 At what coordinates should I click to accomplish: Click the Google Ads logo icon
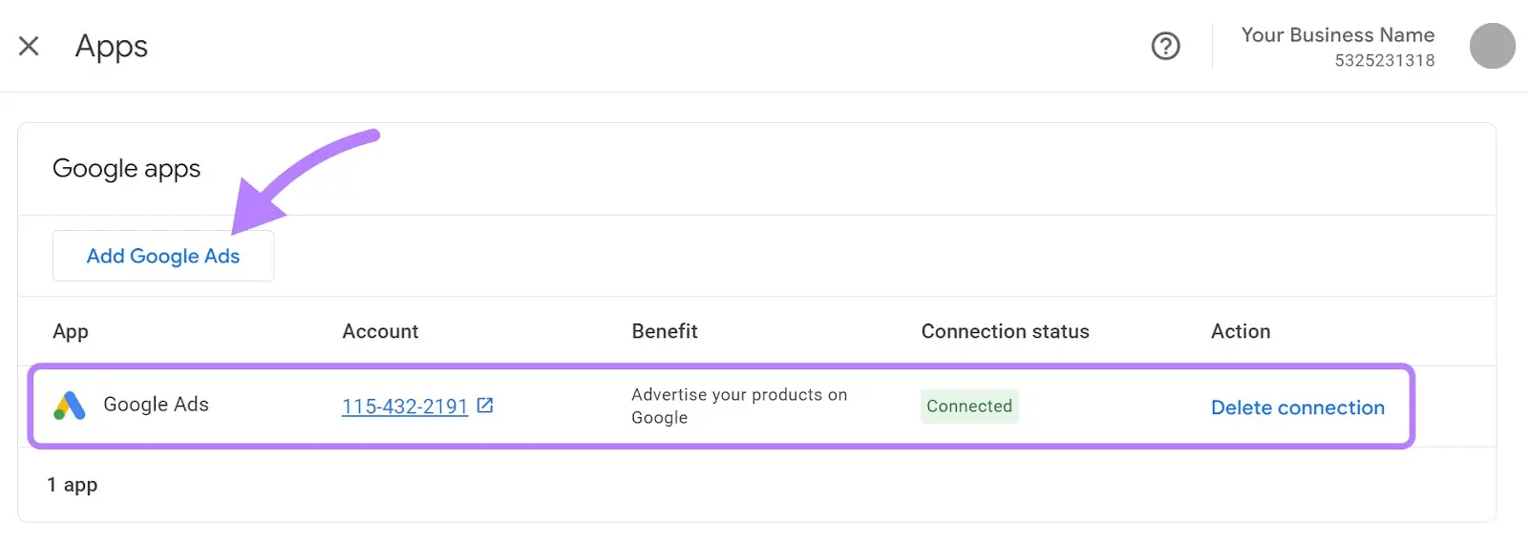click(70, 406)
